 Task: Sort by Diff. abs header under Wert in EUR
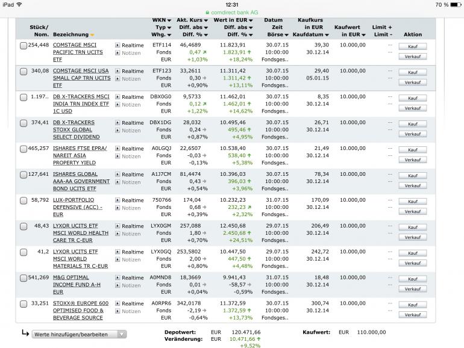pyautogui.click(x=238, y=28)
